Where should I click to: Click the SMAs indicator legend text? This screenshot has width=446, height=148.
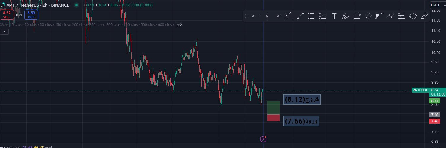(87, 24)
